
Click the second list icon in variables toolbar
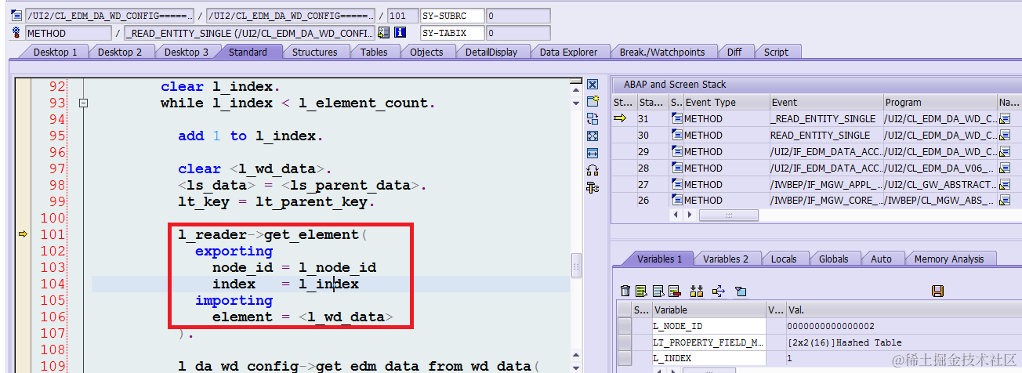click(x=658, y=291)
